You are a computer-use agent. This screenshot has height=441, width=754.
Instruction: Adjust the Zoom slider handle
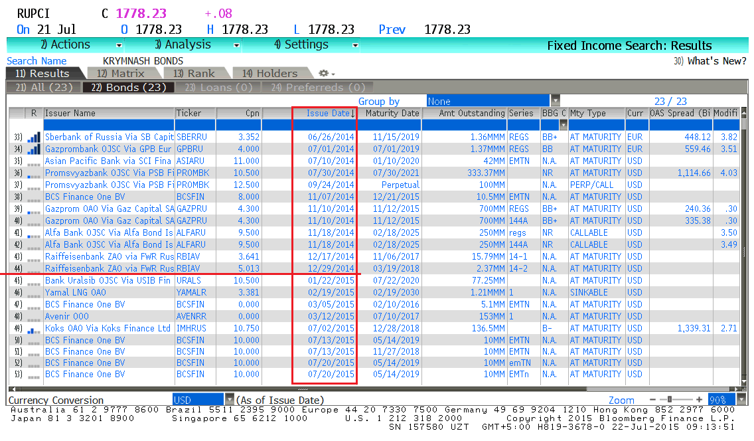[669, 400]
